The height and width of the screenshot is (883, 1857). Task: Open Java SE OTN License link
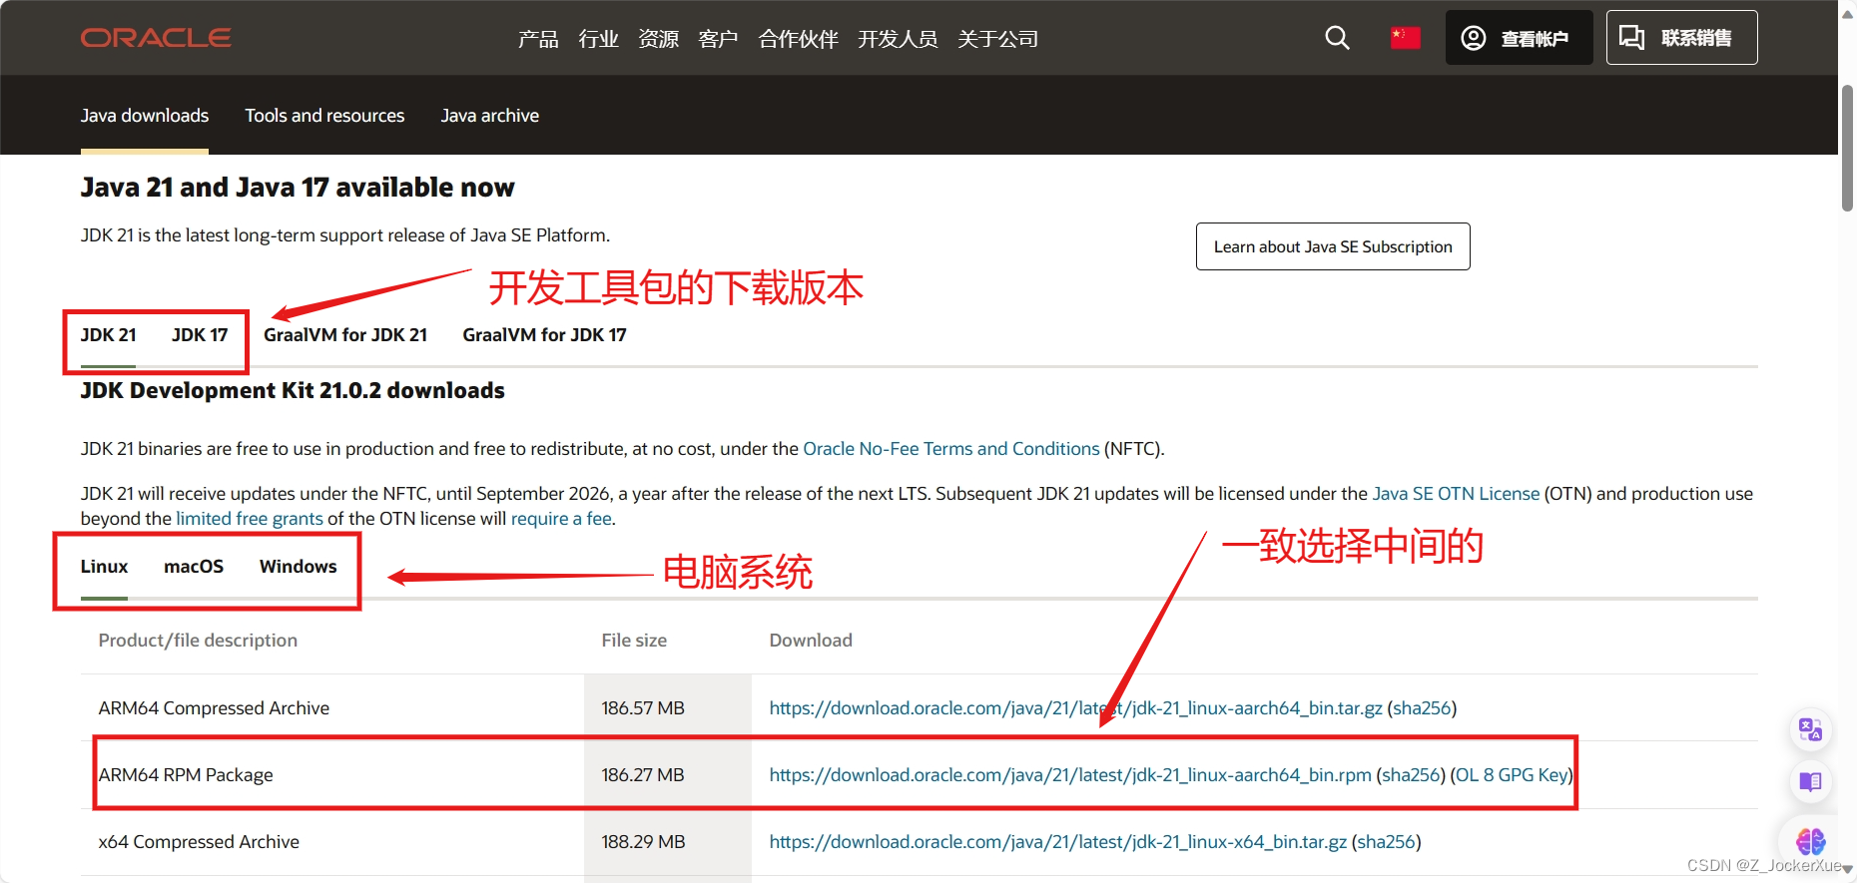[1456, 494]
